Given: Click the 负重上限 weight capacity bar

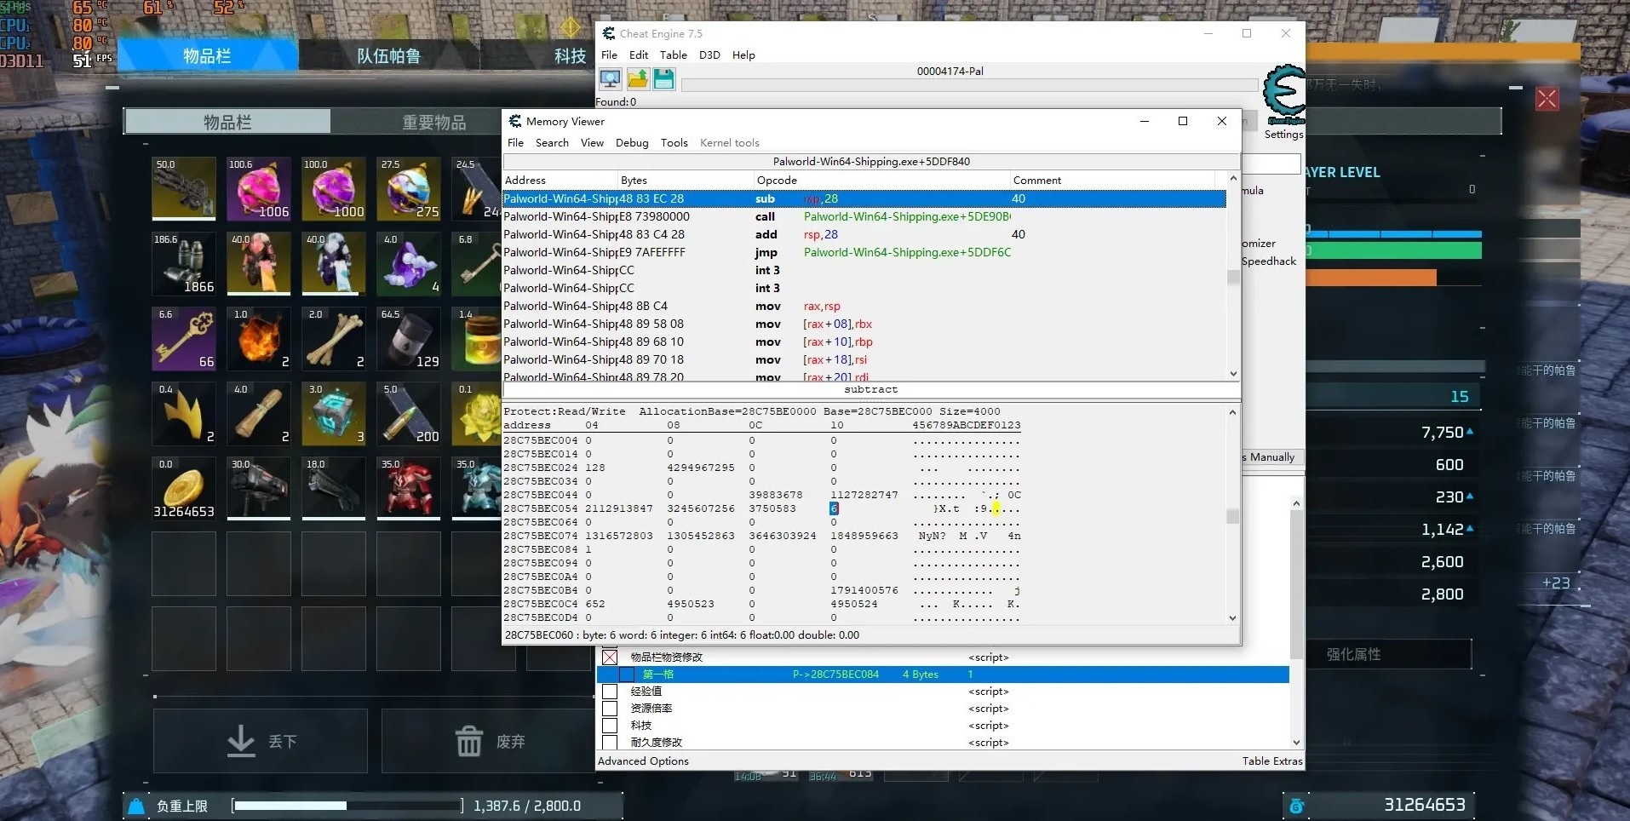Looking at the screenshot, I should (347, 806).
